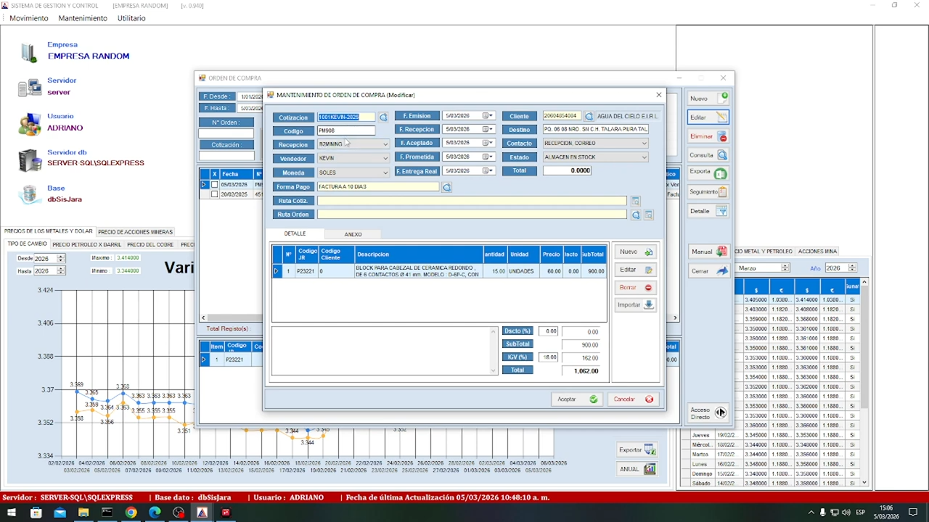This screenshot has width=929, height=522.
Task: Open Detalle filter in sidebar
Action: (x=708, y=211)
